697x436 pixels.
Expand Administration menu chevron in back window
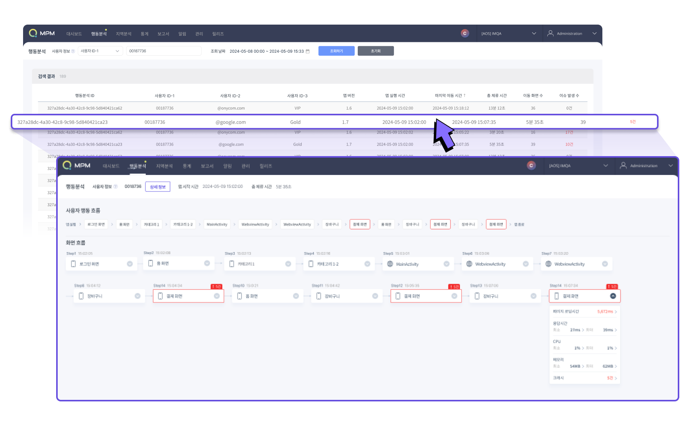coord(595,33)
